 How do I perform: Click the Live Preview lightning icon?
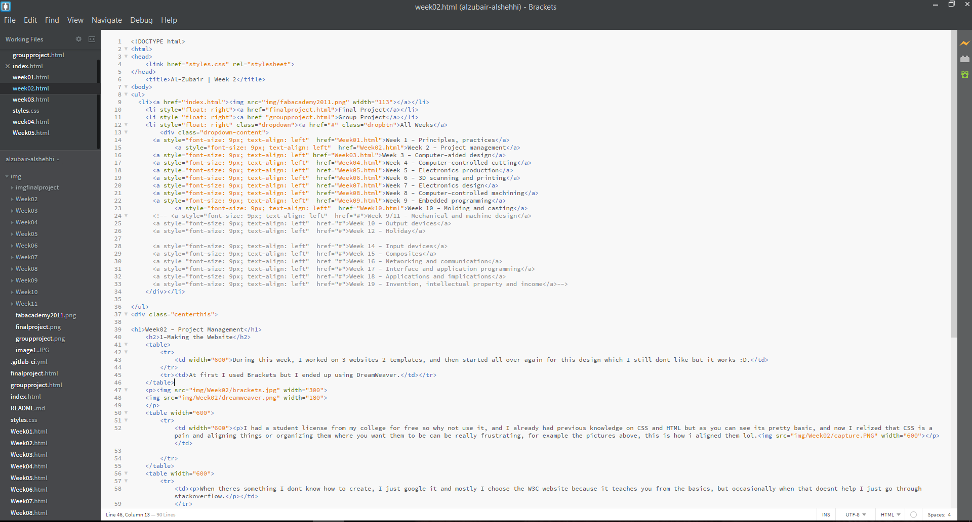click(x=965, y=43)
